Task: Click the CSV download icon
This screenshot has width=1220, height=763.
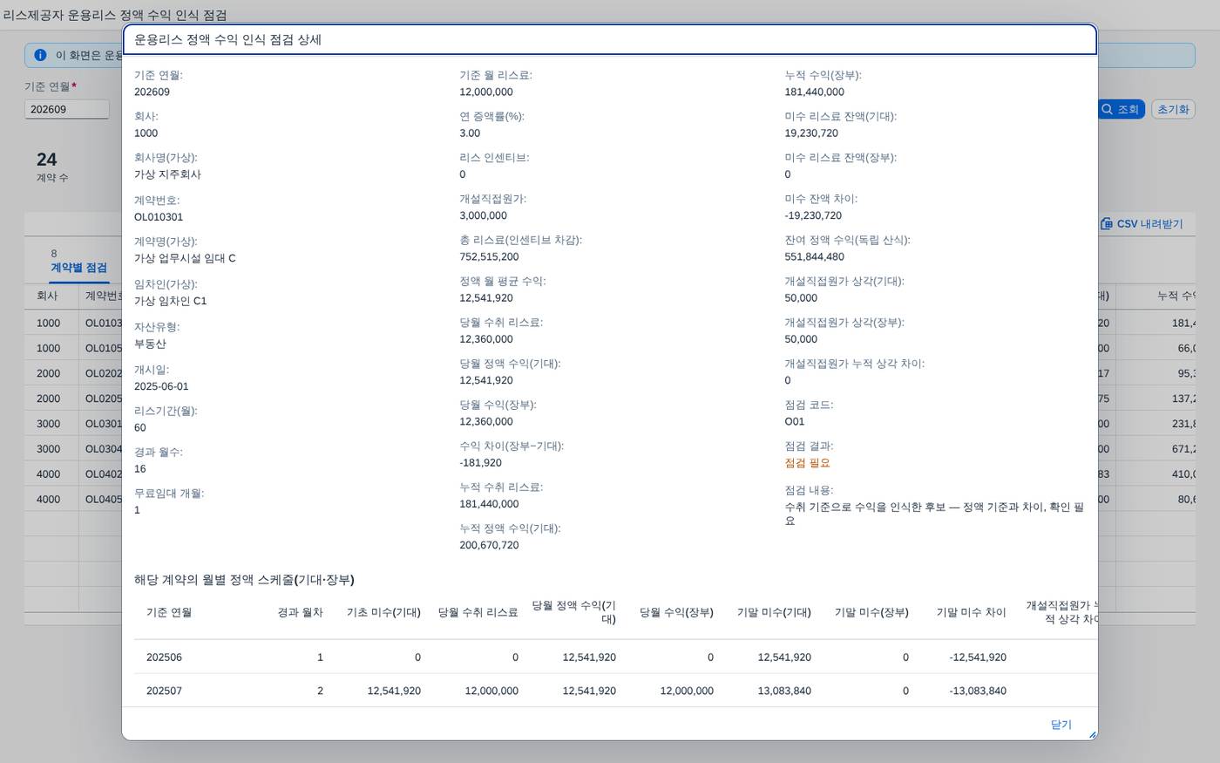Action: pyautogui.click(x=1106, y=224)
